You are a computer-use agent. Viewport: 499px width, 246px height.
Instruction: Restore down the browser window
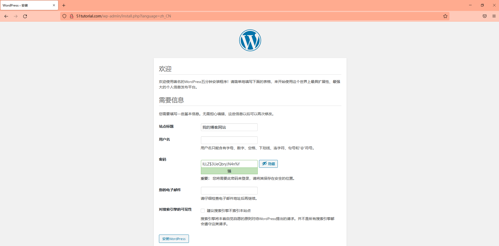pos(482,5)
